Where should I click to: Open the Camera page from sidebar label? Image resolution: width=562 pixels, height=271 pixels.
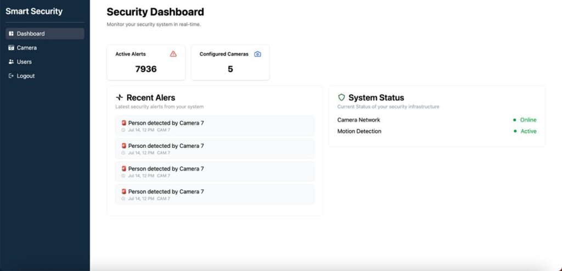(x=27, y=48)
